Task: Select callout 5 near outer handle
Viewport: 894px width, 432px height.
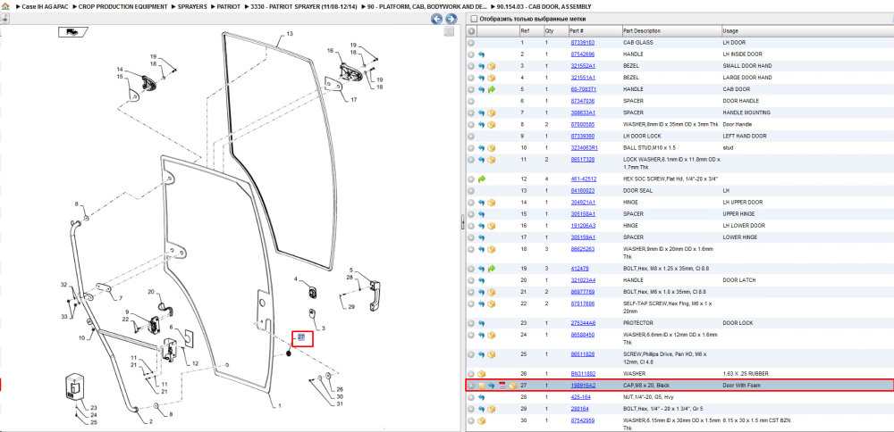Action: [351, 270]
